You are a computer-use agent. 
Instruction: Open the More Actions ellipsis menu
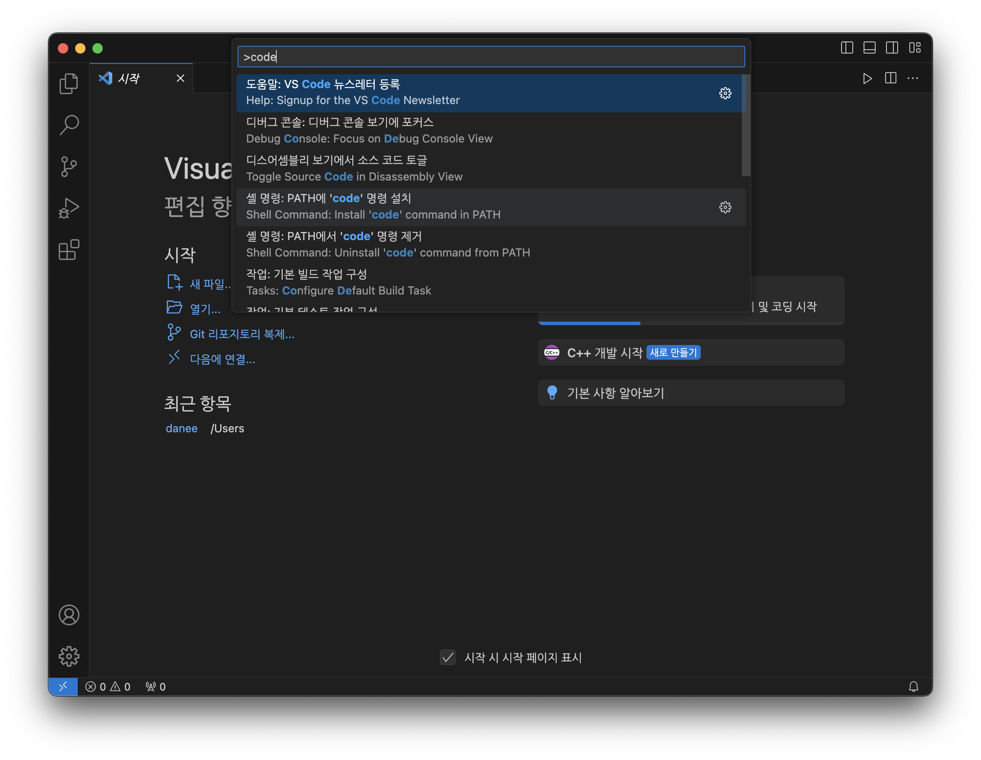point(913,78)
